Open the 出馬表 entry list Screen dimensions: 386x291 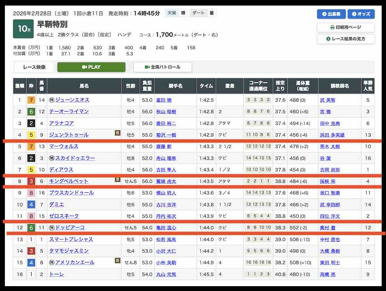(x=331, y=14)
